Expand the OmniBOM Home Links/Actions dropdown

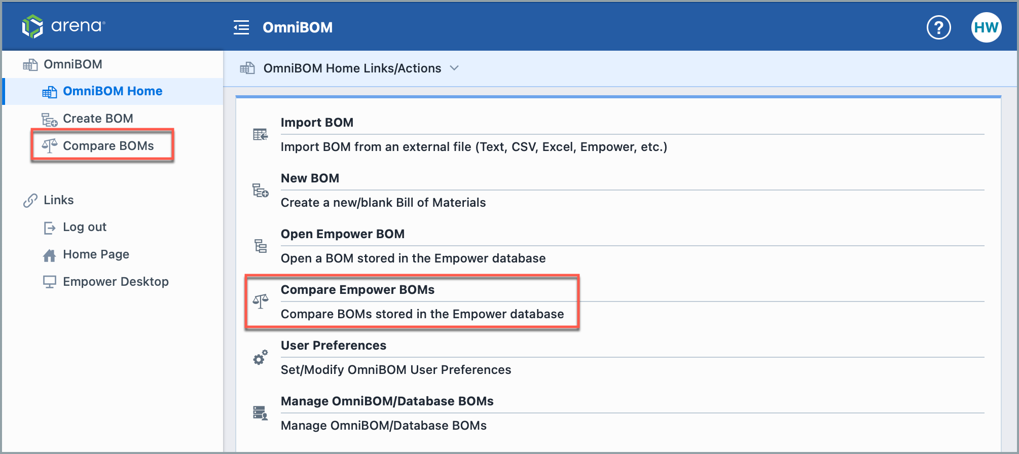455,68
